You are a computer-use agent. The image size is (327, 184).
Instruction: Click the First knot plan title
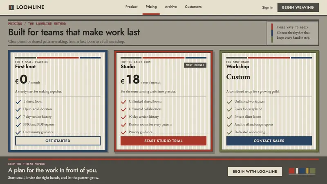25,67
